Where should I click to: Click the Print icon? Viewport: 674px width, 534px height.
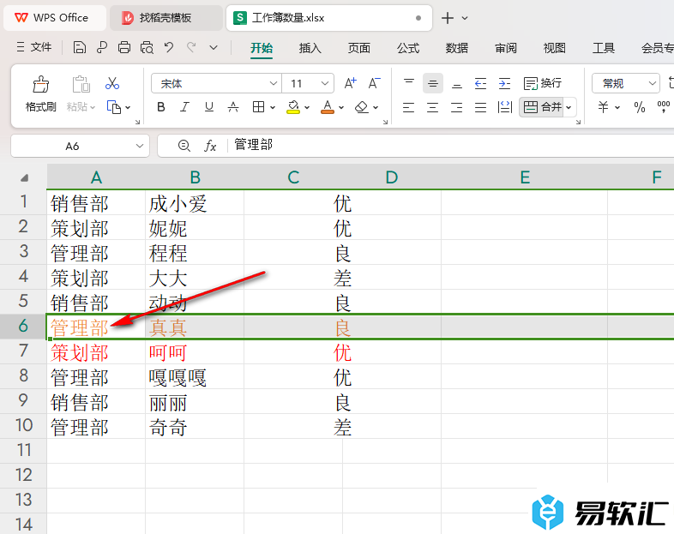click(124, 47)
